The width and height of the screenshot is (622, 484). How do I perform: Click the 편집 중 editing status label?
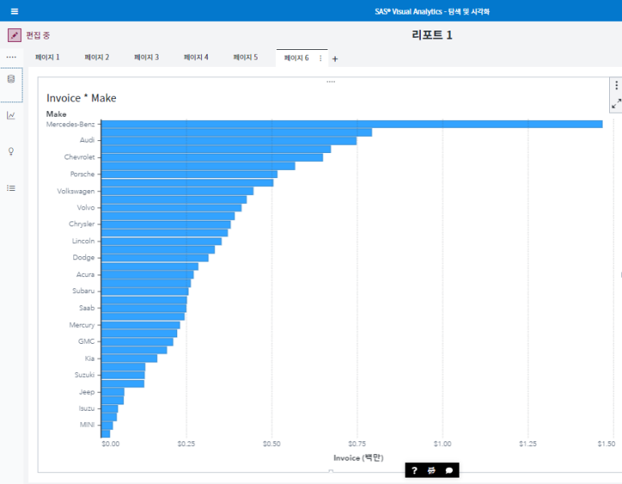pyautogui.click(x=38, y=35)
